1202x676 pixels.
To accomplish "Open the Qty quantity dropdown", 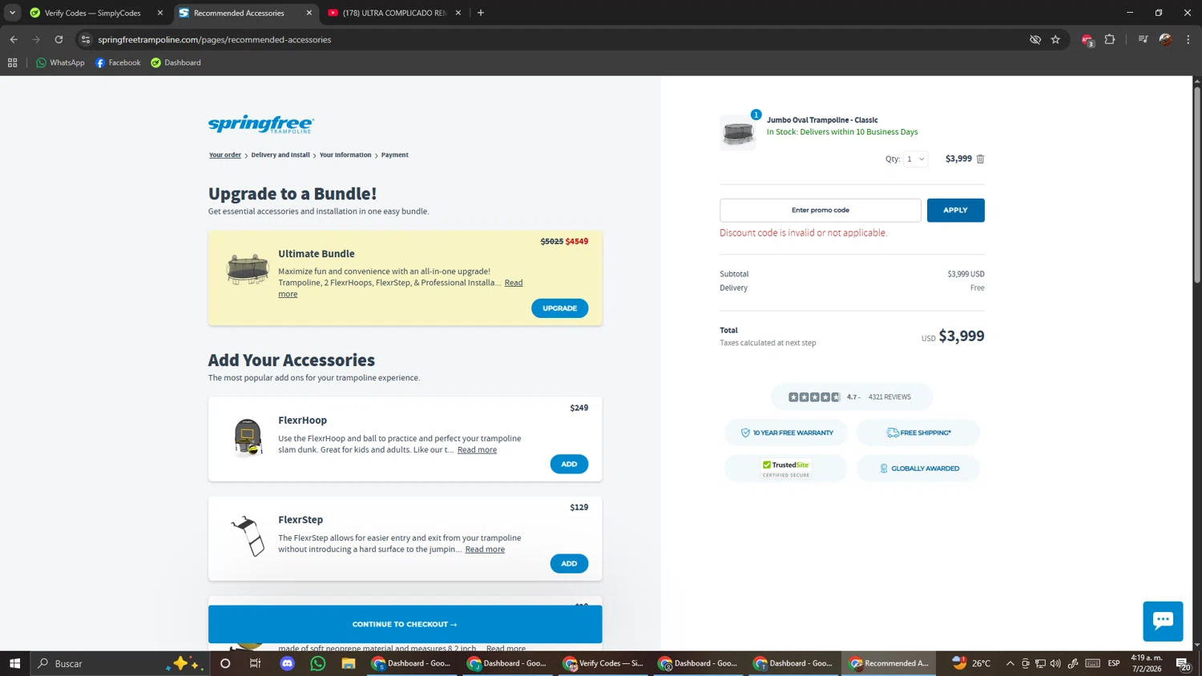I will 915,159.
